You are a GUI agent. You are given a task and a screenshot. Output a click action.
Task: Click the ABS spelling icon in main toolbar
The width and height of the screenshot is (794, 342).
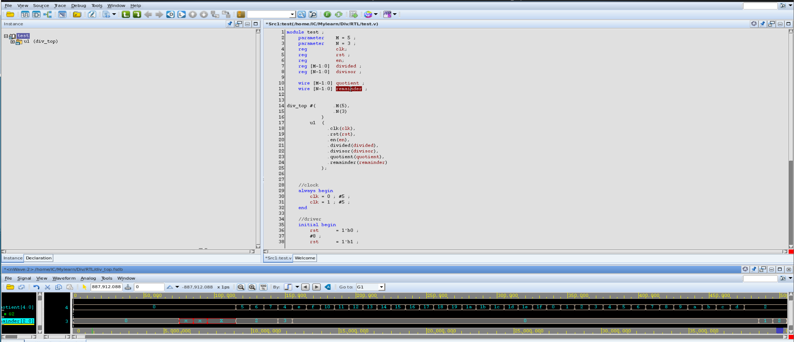pos(387,14)
